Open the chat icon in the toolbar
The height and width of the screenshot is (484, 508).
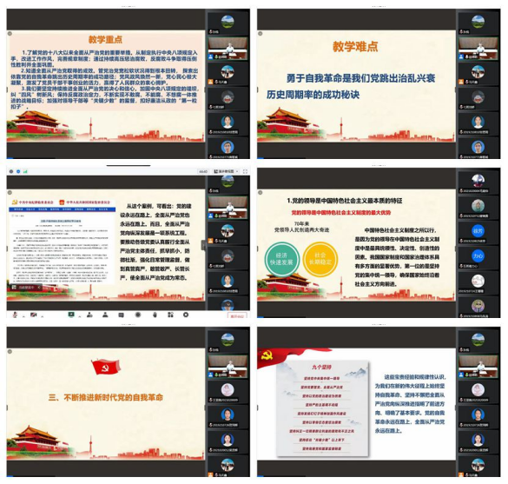coord(122,315)
